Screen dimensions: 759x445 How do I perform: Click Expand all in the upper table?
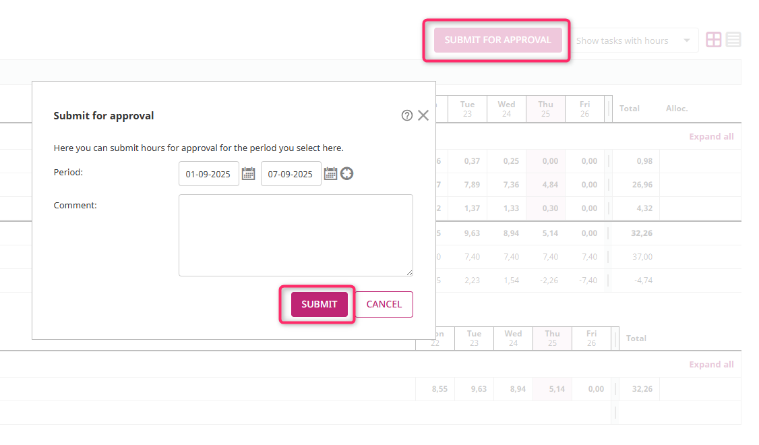(x=710, y=137)
